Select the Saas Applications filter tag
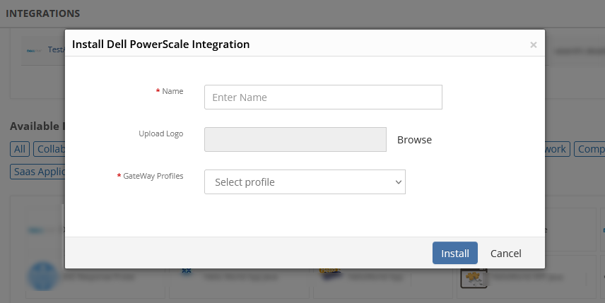This screenshot has width=605, height=303. [37, 172]
